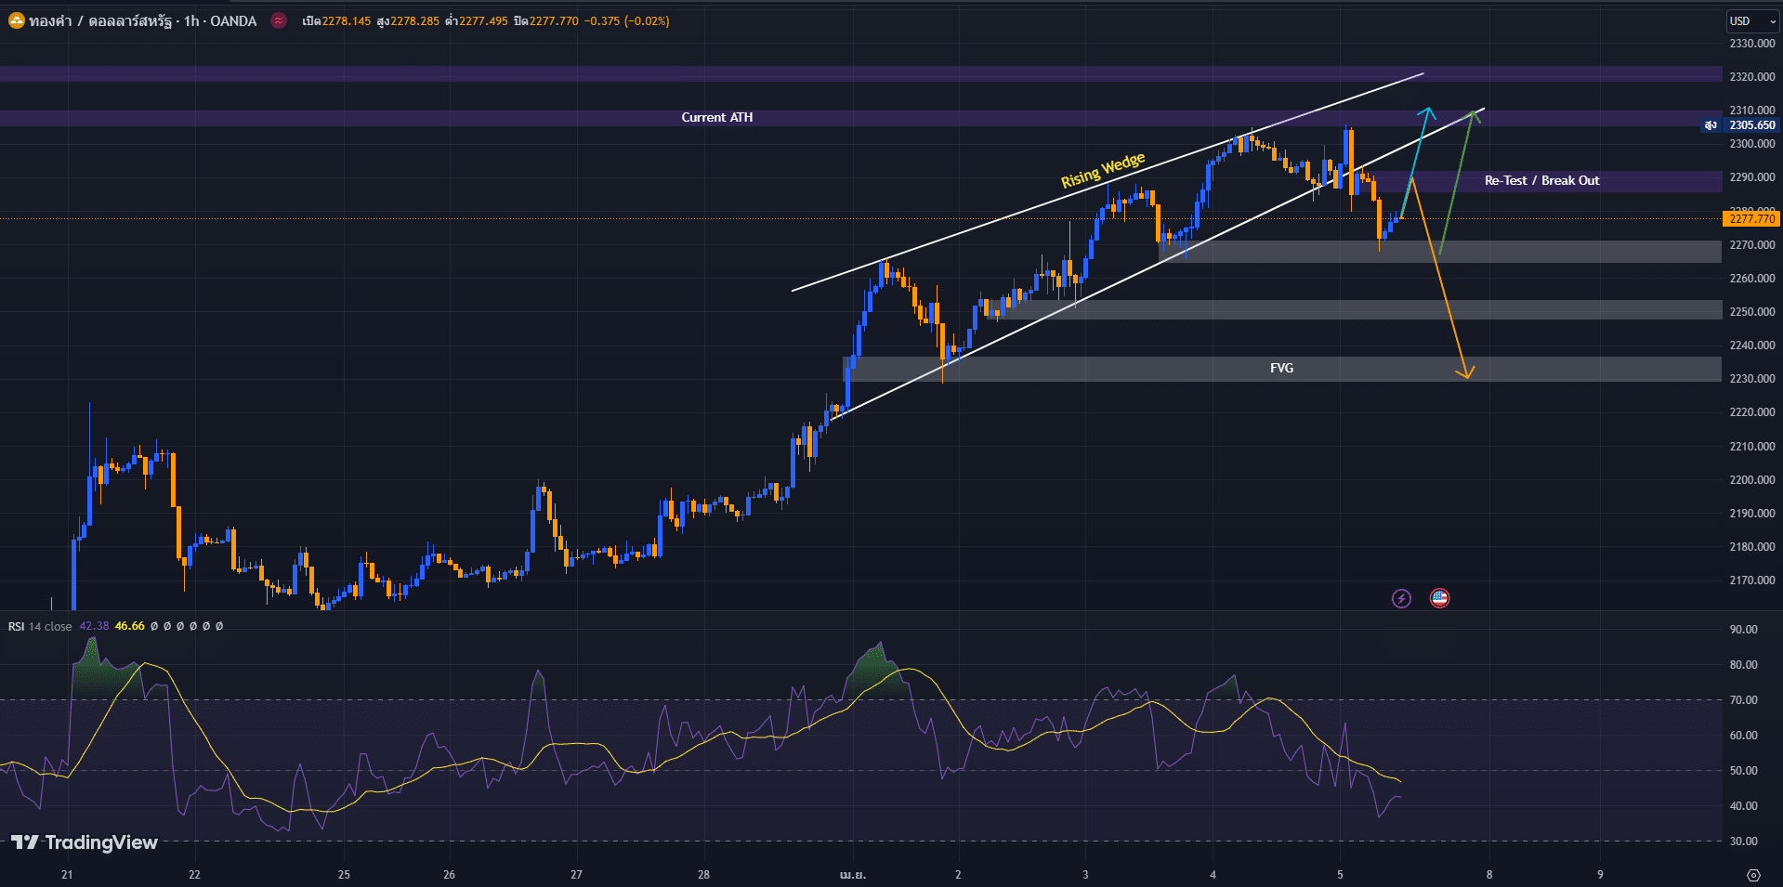
Task: Click the red approximate-data status icon beside OANDA
Action: click(x=278, y=20)
